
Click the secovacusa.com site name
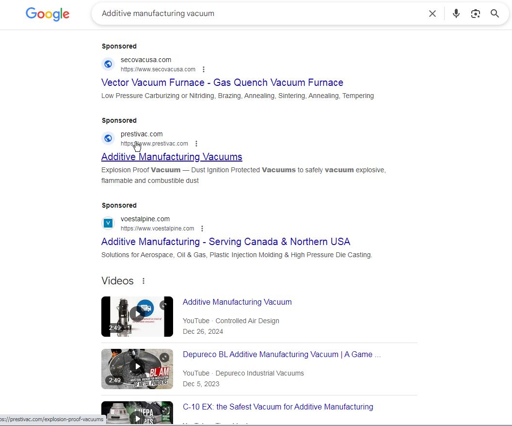tap(146, 60)
